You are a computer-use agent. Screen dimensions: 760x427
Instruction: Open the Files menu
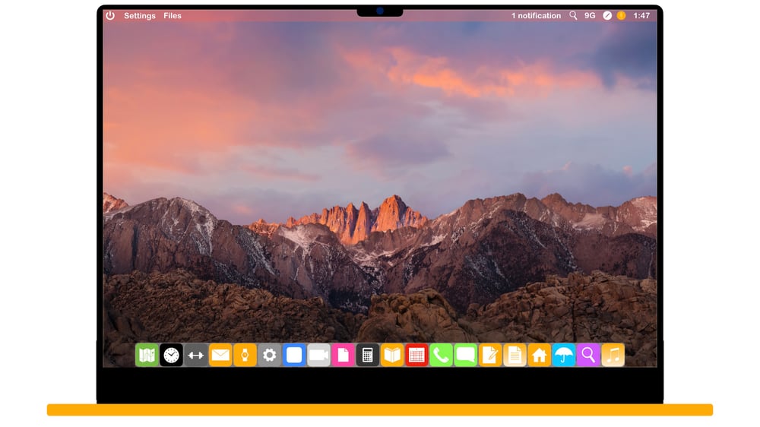pos(173,15)
